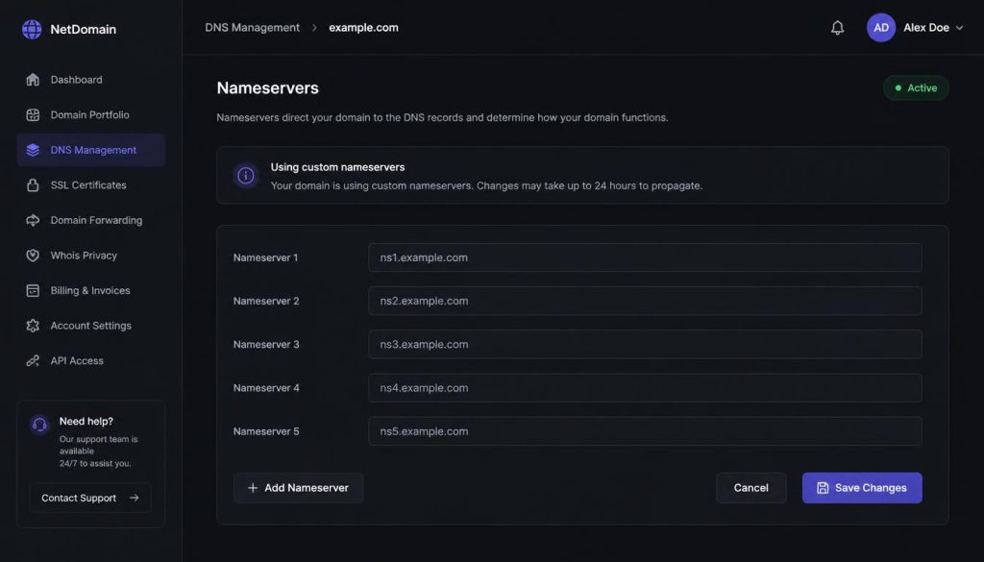Click the Contact Support button

click(90, 498)
